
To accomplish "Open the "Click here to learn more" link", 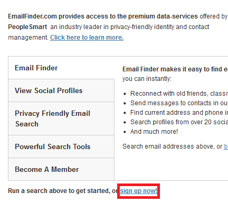I will point(87,38).
